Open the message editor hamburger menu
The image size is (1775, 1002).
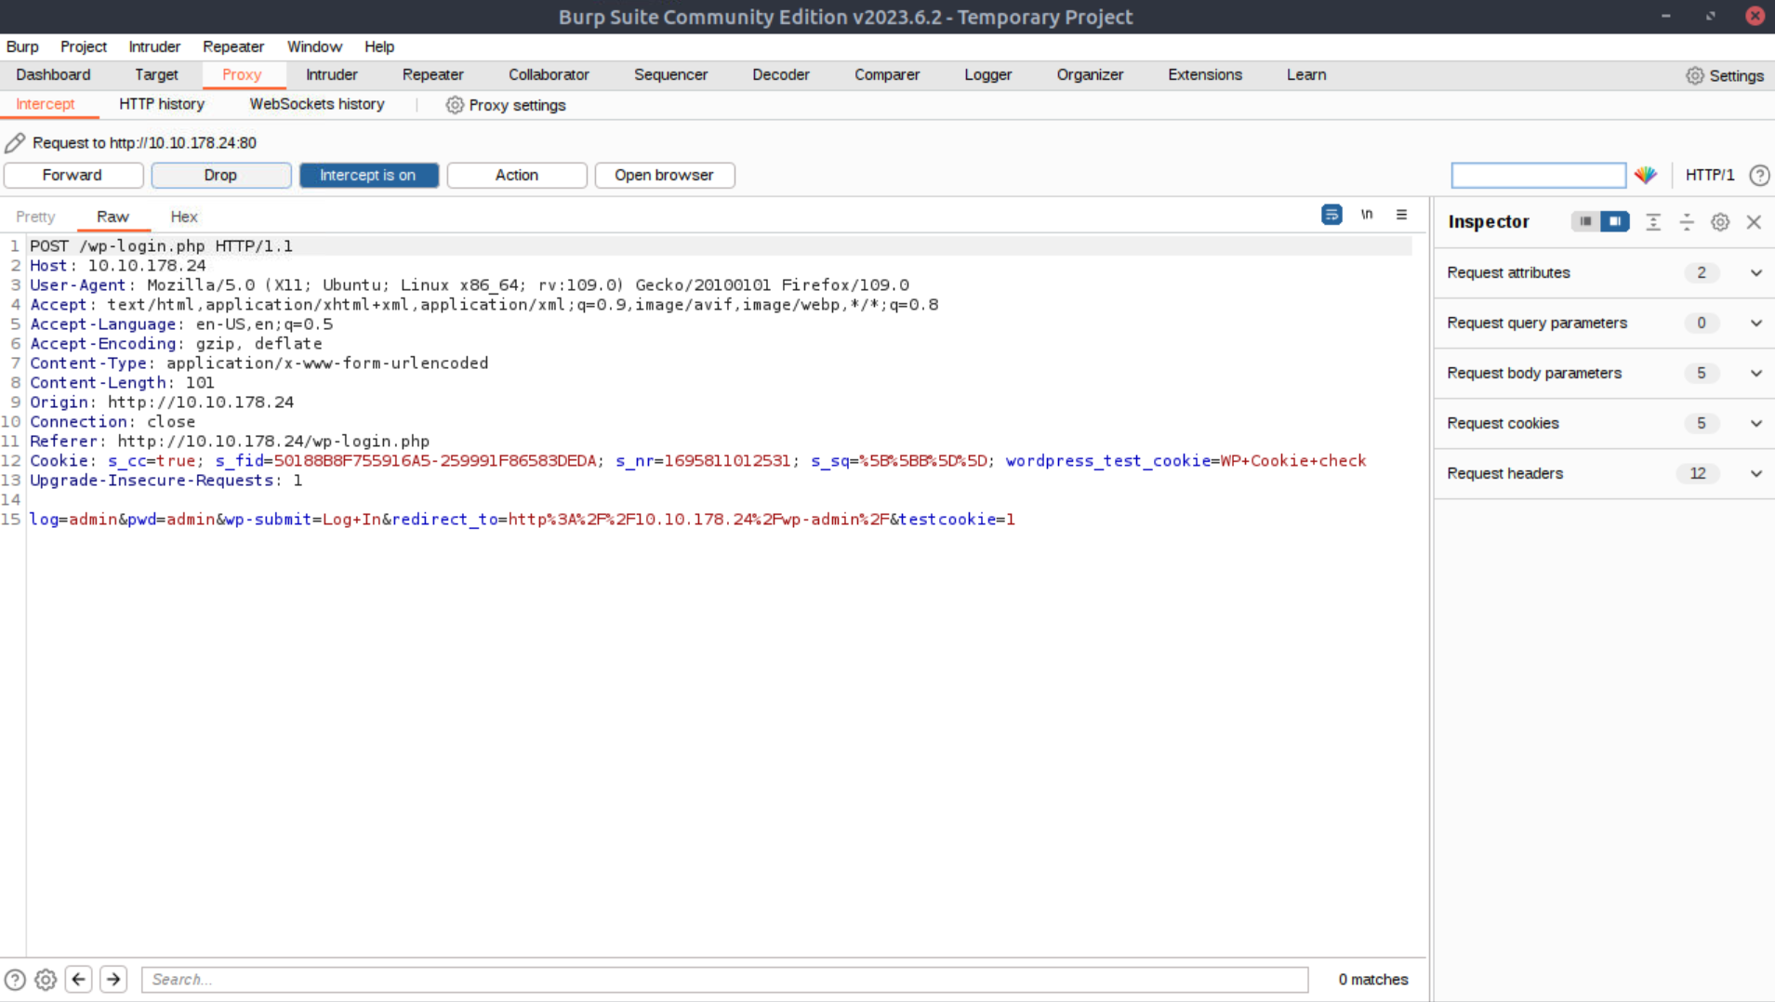click(1401, 215)
